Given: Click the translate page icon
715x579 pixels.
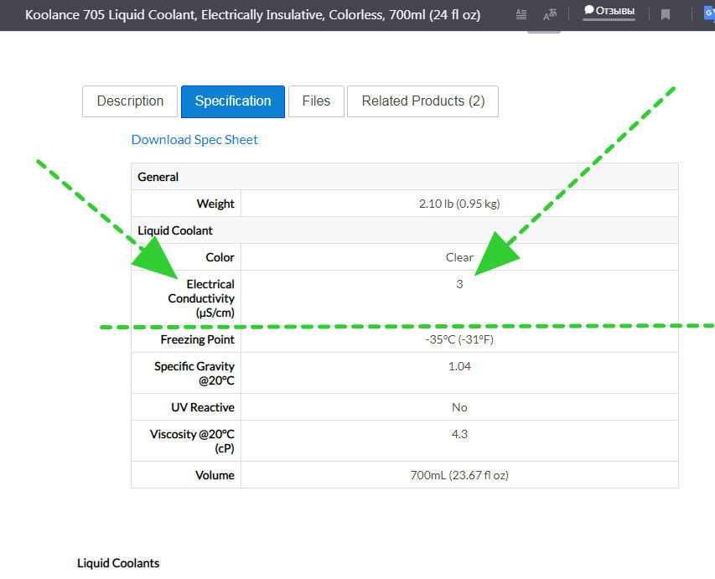Looking at the screenshot, I should point(549,14).
